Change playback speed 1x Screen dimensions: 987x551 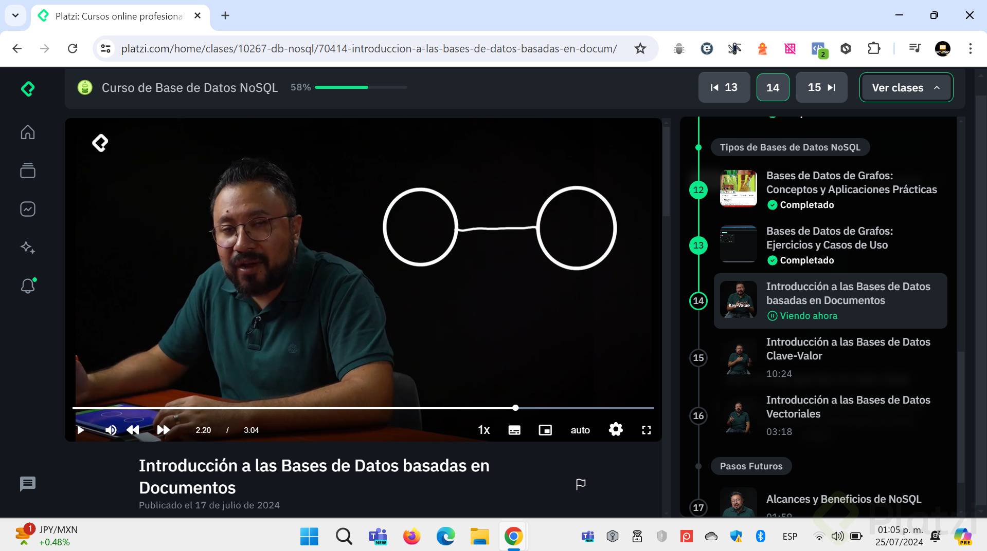[x=484, y=430]
